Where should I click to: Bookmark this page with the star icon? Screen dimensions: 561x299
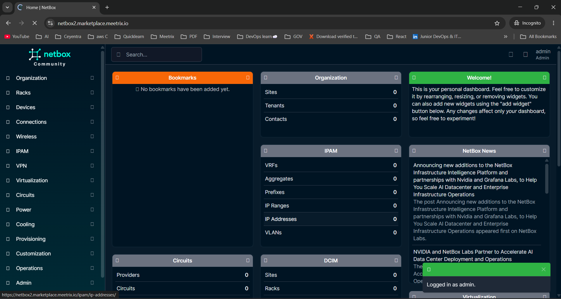[x=497, y=23]
